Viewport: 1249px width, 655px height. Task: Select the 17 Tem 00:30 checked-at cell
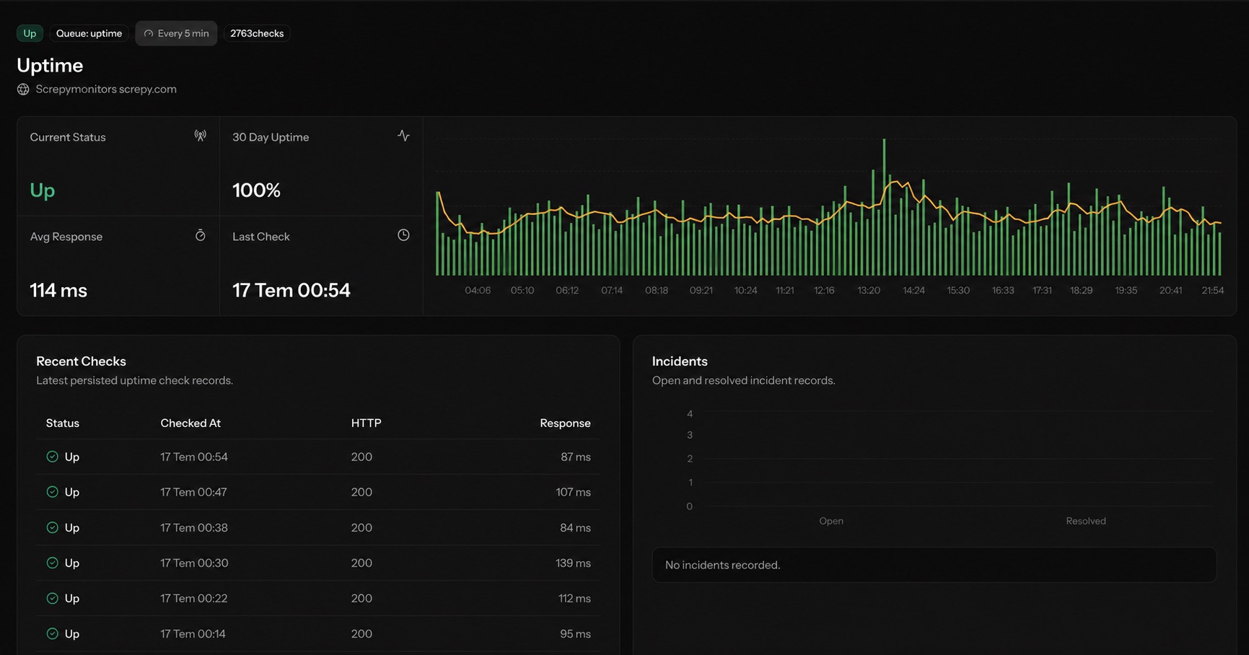pos(194,563)
